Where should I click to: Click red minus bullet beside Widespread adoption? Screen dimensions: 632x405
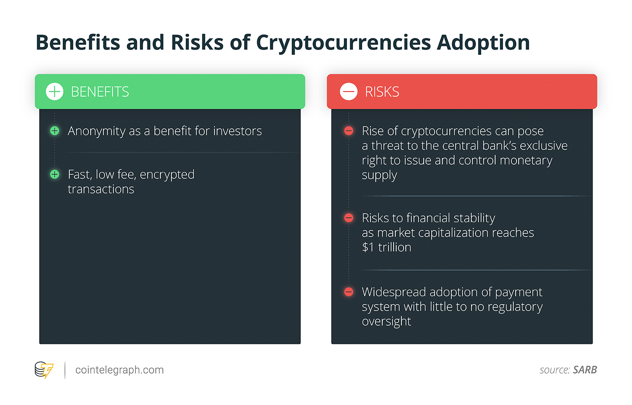pos(349,292)
